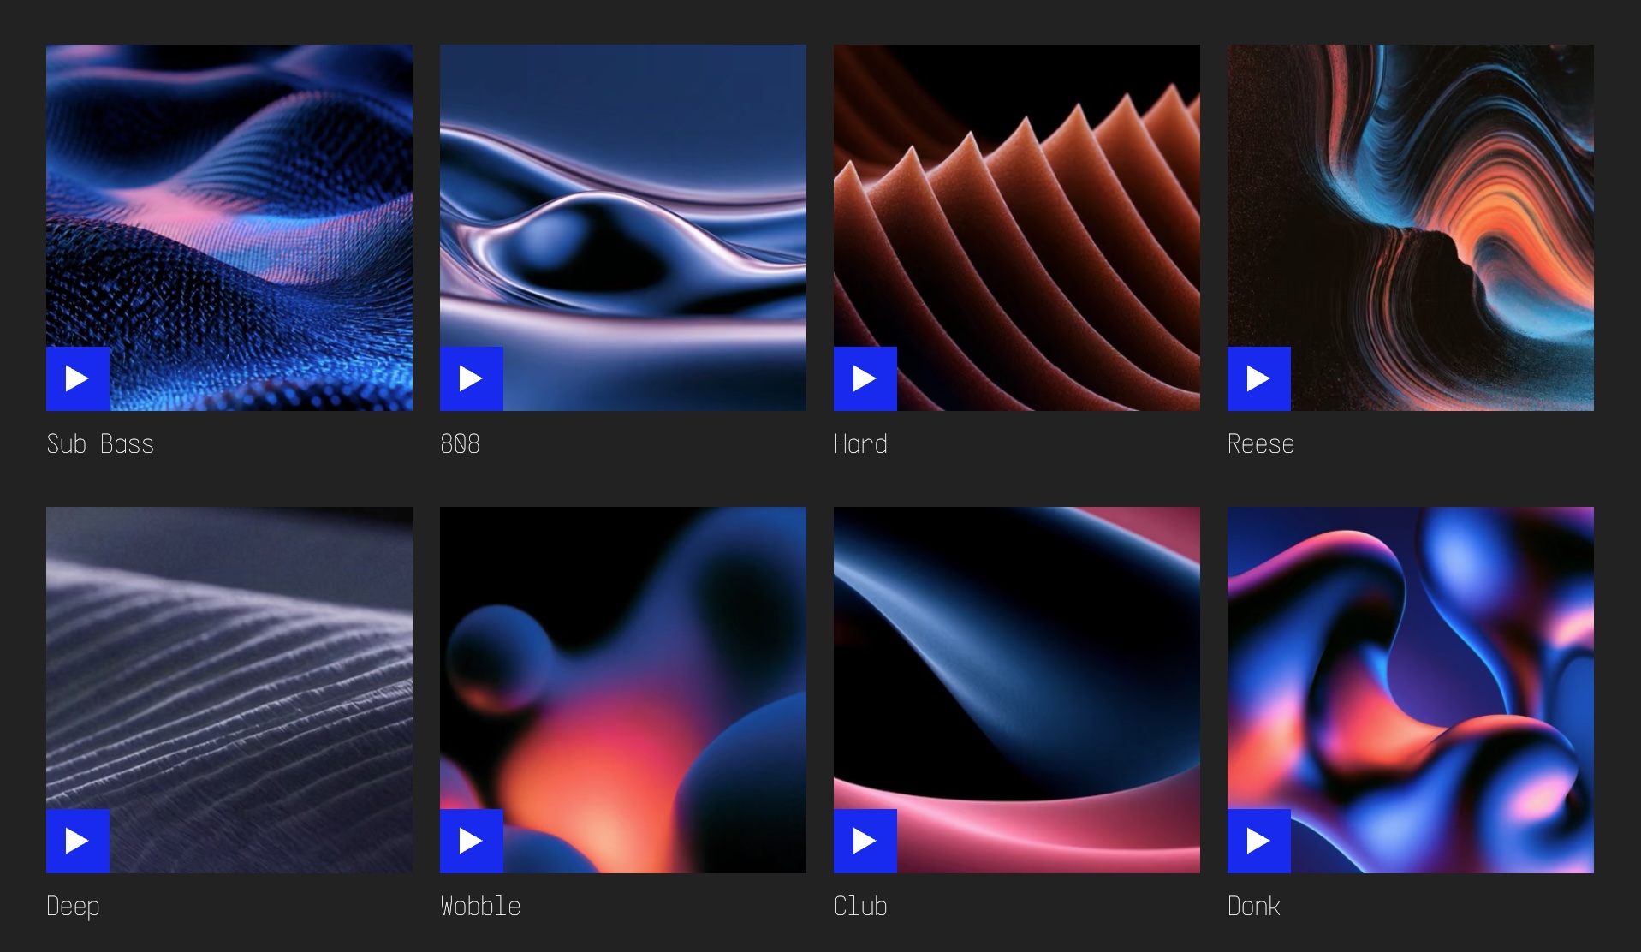Open the Donk glossy fluid artwork
The width and height of the screenshot is (1641, 952).
pyautogui.click(x=1411, y=690)
